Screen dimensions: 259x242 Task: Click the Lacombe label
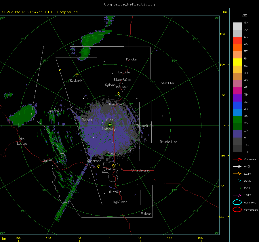124,72
